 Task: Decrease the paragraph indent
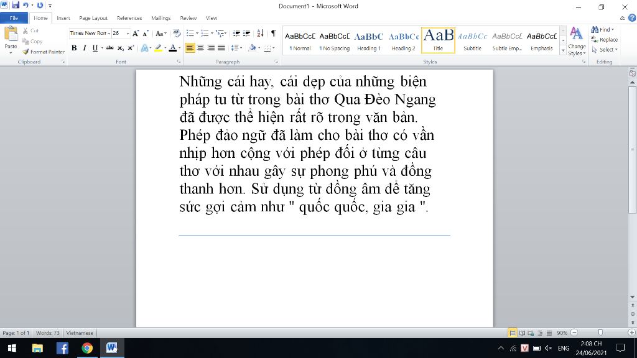tap(236, 34)
